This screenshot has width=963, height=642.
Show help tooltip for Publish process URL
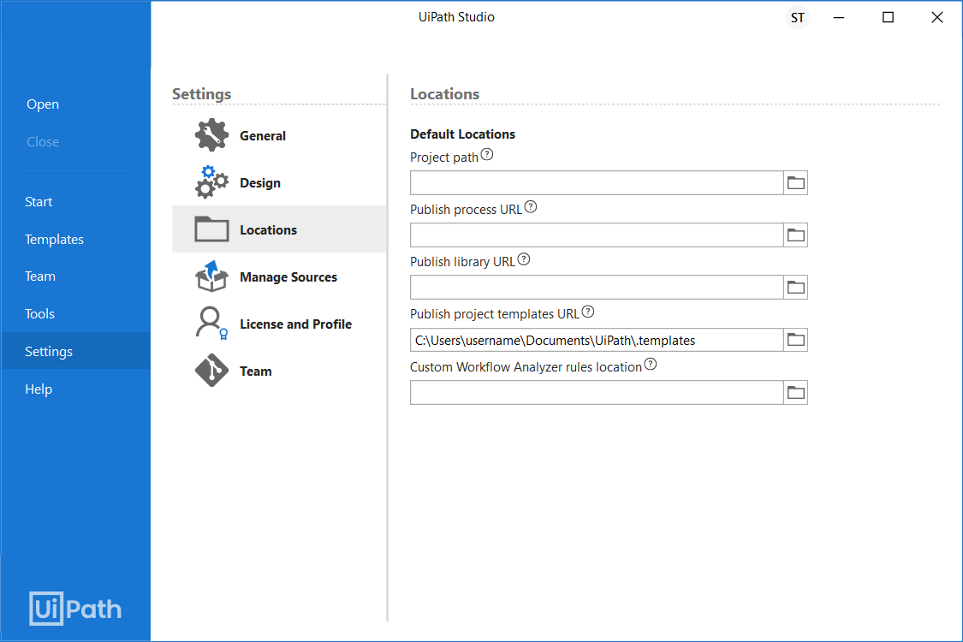click(531, 207)
